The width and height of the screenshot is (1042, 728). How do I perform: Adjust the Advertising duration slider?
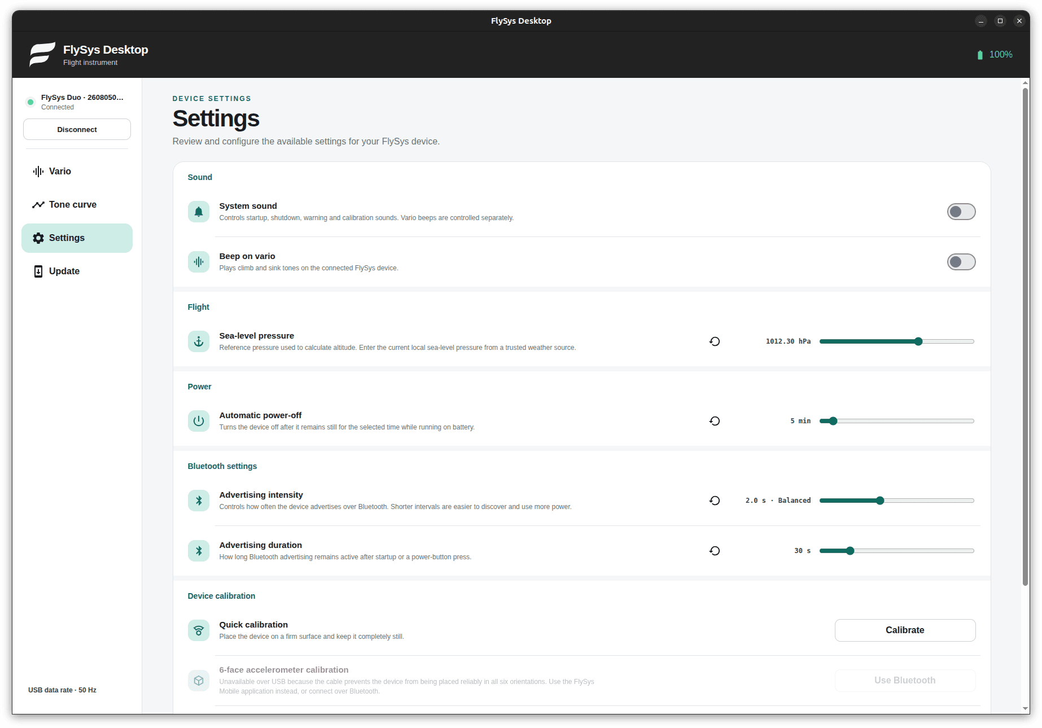[x=897, y=551]
